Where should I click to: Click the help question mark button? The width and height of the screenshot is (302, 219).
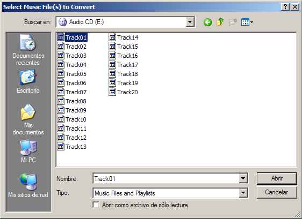[x=285, y=7]
